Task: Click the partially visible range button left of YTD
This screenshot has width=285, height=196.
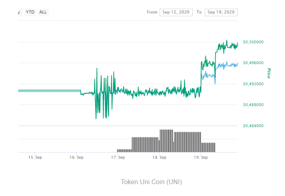Action: (20, 12)
